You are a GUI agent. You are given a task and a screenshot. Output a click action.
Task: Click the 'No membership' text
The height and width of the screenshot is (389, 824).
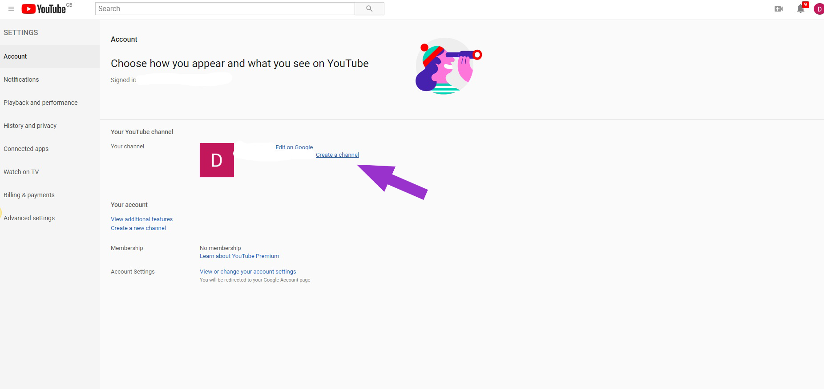click(x=220, y=248)
